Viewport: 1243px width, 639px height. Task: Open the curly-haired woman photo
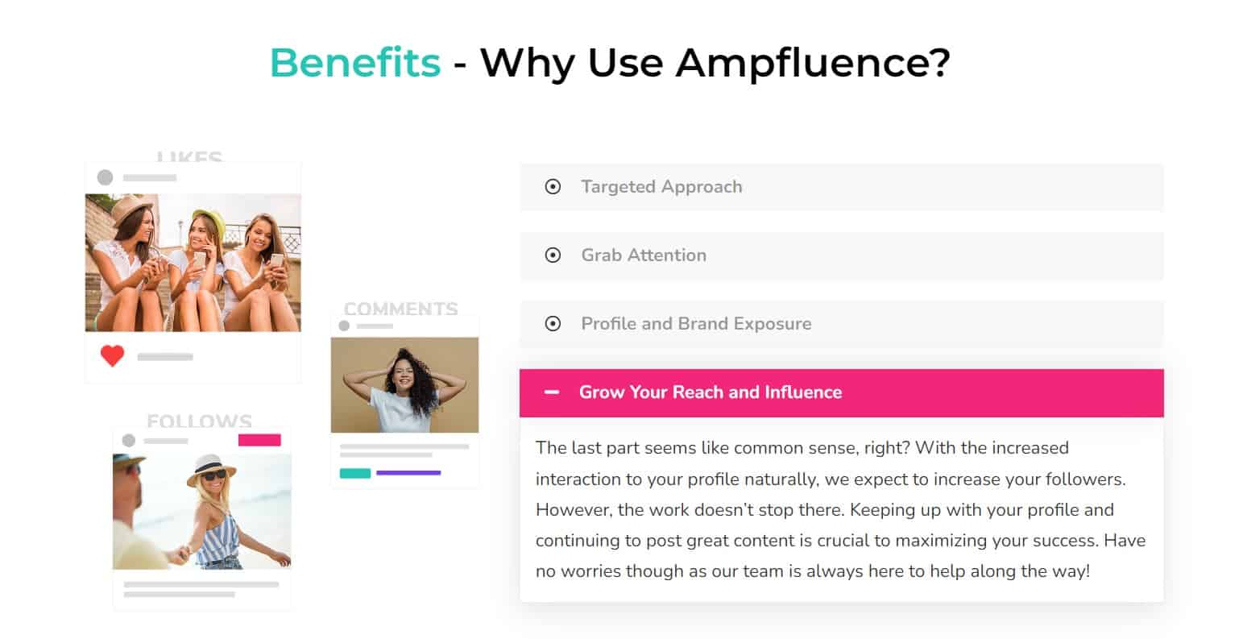[x=404, y=385]
